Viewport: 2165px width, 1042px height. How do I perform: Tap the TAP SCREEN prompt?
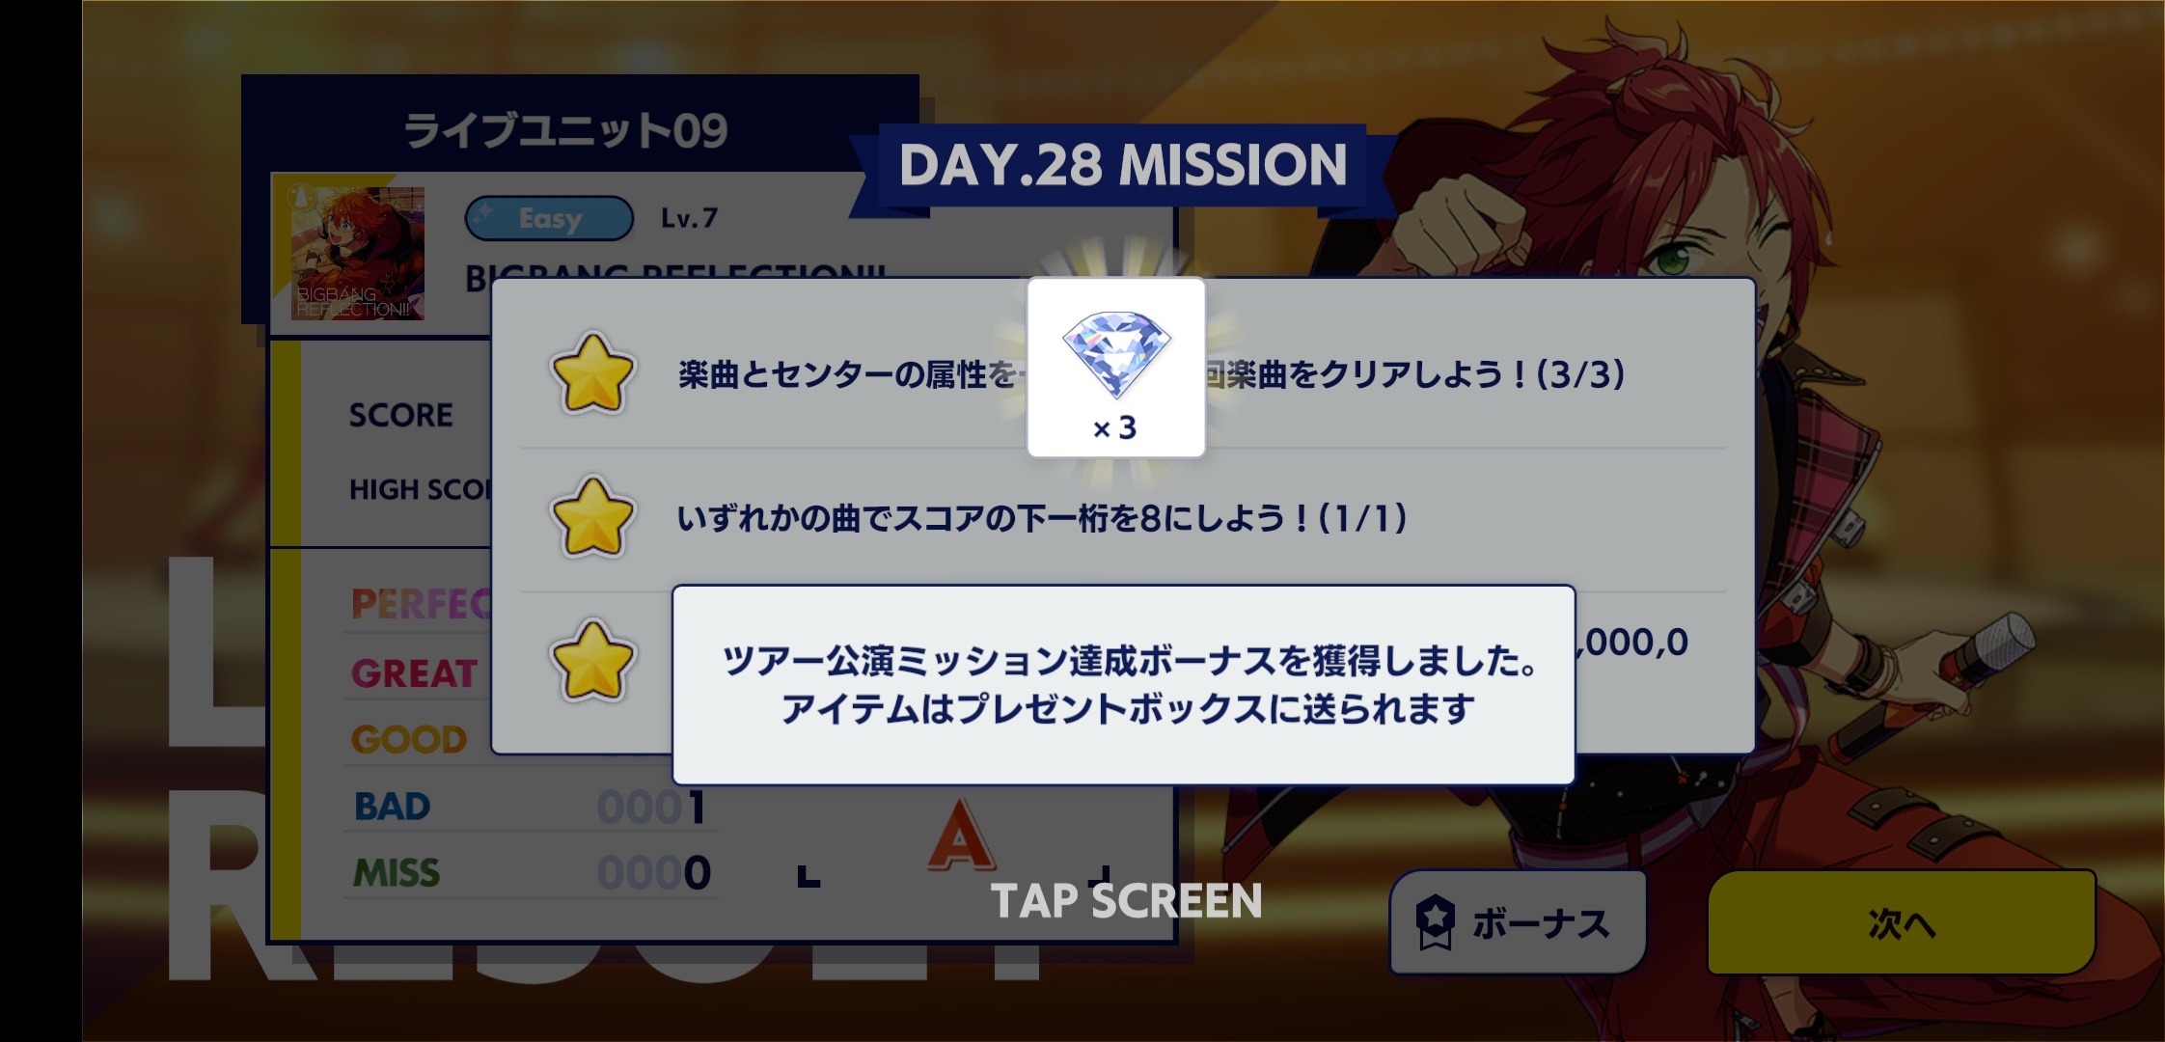click(1126, 901)
